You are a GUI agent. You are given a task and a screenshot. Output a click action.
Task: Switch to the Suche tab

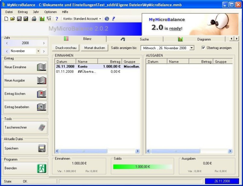point(140,39)
